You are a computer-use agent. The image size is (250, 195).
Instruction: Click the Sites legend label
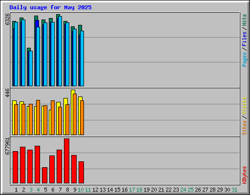click(x=245, y=128)
